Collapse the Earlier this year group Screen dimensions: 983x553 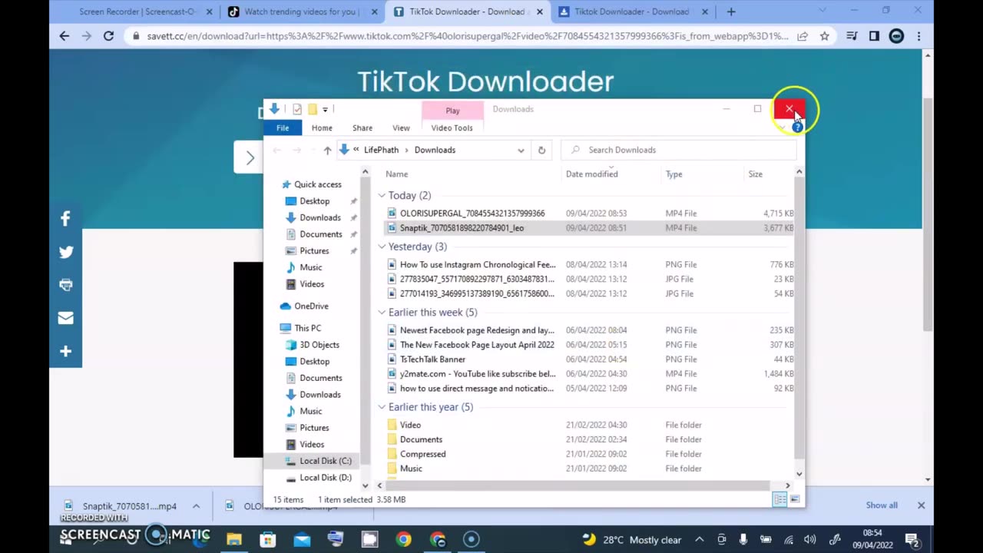pos(382,407)
